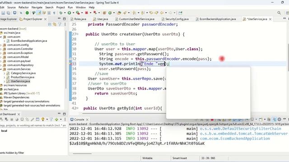The image size is (289, 162).
Task: Open the Project Explorer filter icon
Action: (x=60, y=24)
